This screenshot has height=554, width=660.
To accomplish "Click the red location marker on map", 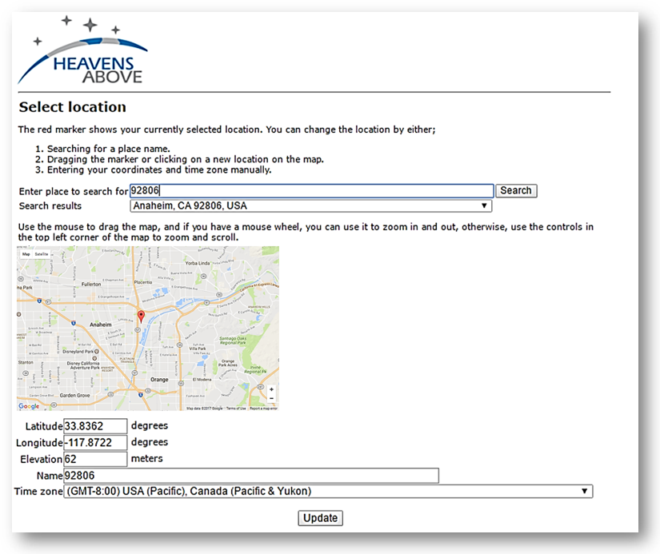I will pyautogui.click(x=141, y=317).
